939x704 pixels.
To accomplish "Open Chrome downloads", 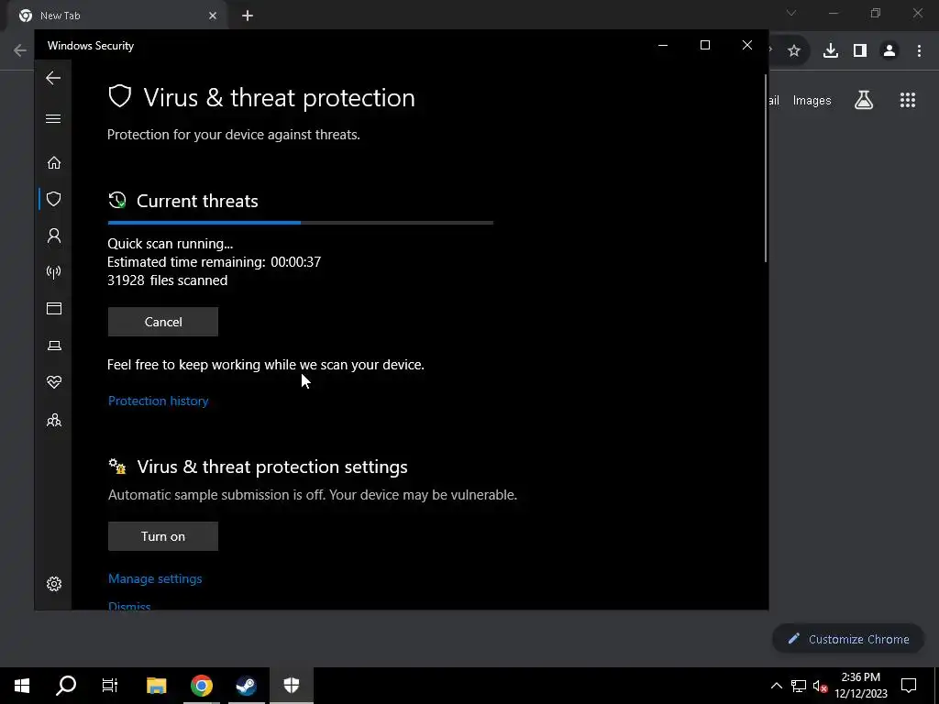I will [x=831, y=51].
